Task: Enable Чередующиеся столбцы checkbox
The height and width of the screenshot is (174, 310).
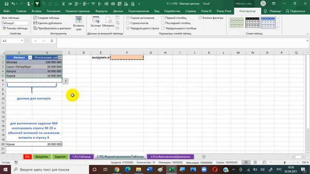Action: click(x=163, y=28)
